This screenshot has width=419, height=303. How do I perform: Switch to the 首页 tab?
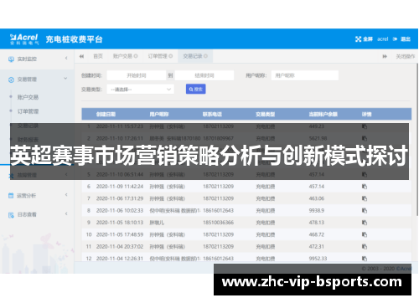coord(98,56)
